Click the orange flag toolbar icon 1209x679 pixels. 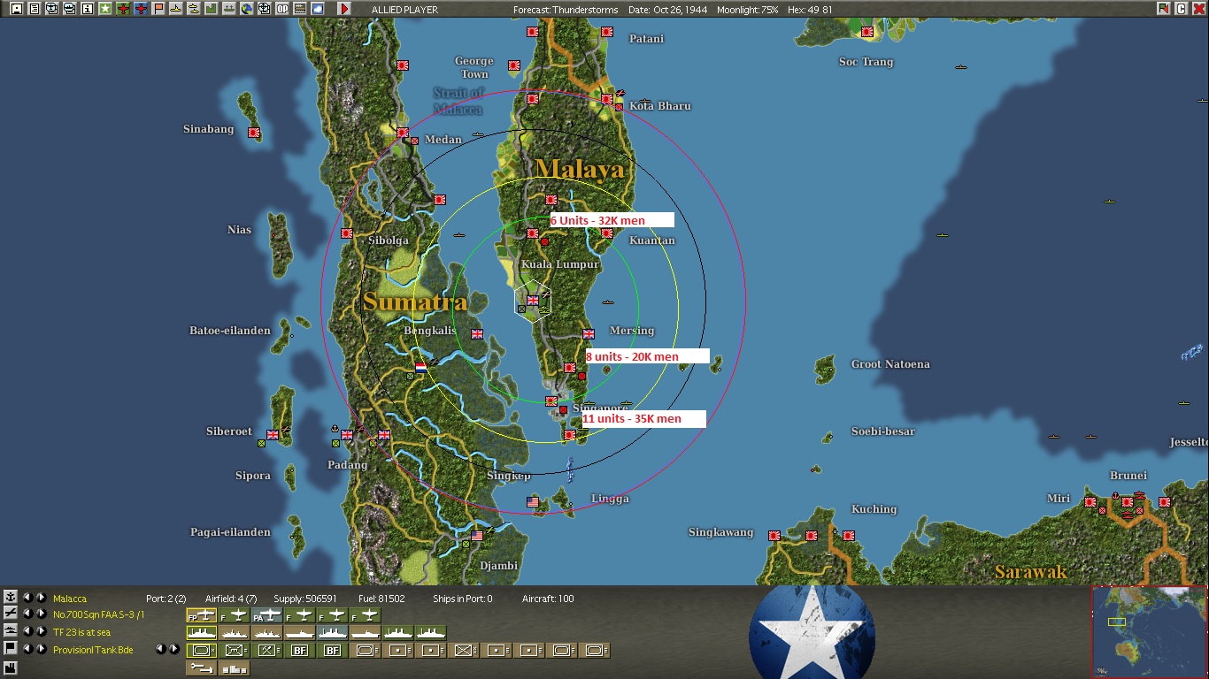(158, 9)
